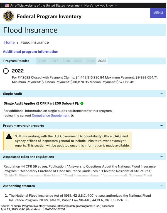The image size is (167, 213).
Task: Select the 2021 program results tab
Action: point(90,61)
